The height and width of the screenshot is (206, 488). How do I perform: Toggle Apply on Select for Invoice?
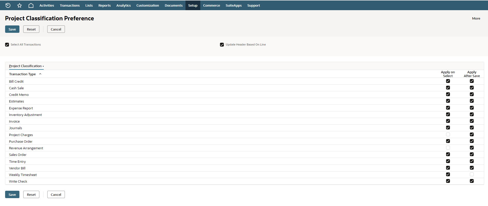click(x=448, y=121)
